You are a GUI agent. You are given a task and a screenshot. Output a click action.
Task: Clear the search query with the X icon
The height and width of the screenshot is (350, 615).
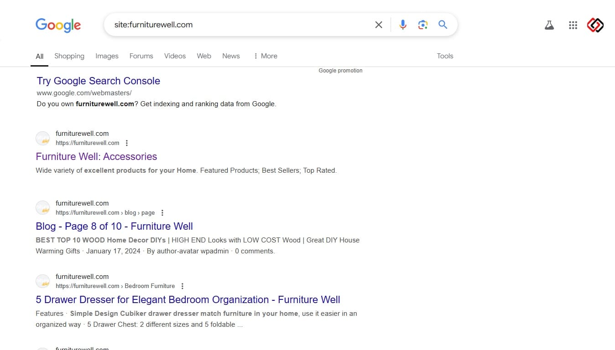(x=379, y=25)
